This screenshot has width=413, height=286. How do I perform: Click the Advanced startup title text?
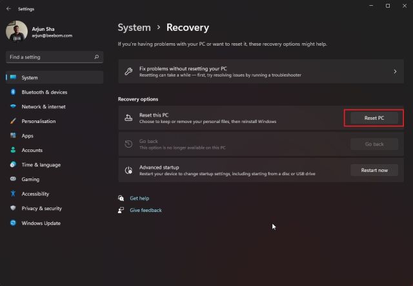[159, 167]
